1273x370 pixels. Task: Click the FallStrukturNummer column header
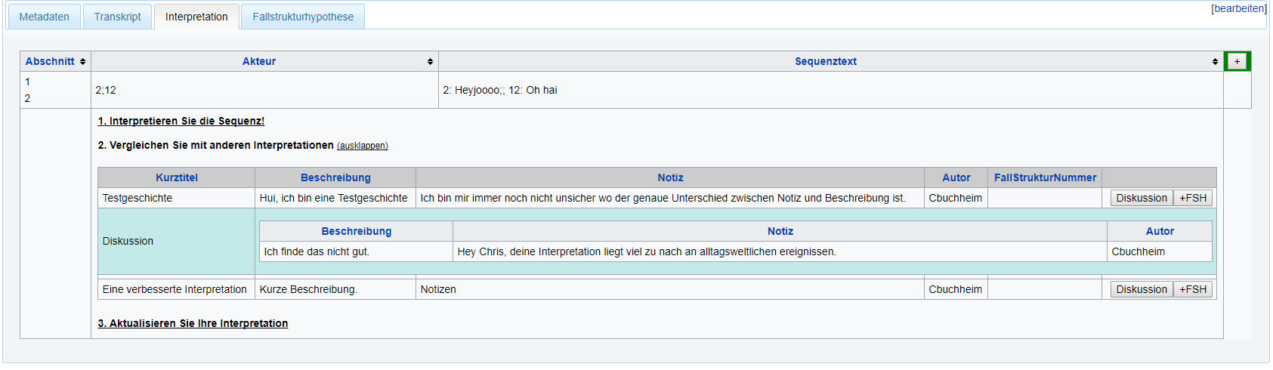(1044, 177)
